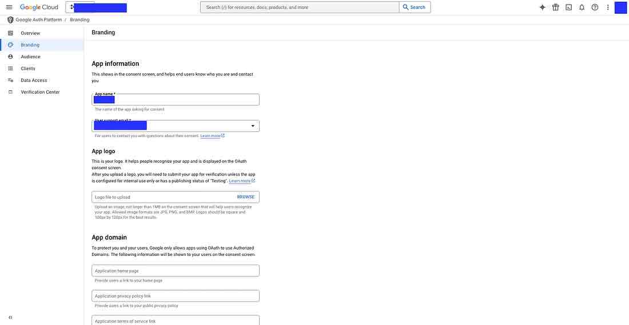Viewport: 629px width, 325px height.
Task: Open Learn more link about logo verification
Action: click(242, 181)
